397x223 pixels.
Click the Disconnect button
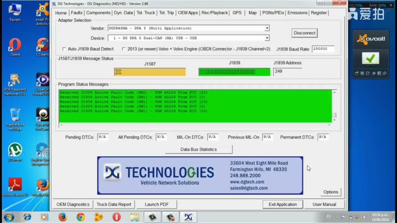305,33
